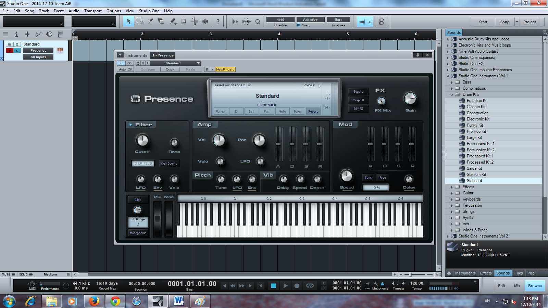Expand Studio One Instruments Vol 2
Image resolution: width=548 pixels, height=308 pixels.
[448, 236]
